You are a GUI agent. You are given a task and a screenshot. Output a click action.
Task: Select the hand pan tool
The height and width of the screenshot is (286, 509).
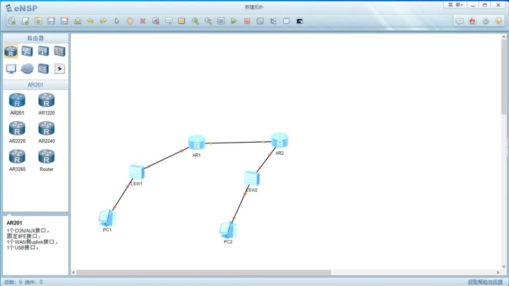[130, 21]
